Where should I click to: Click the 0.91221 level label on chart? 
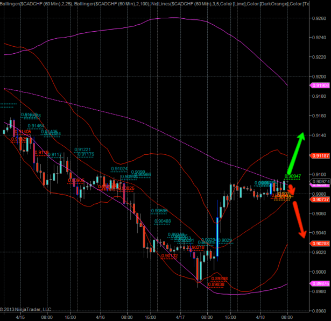point(82,149)
